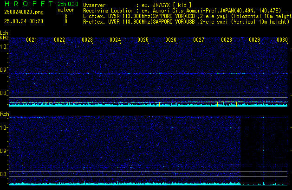This screenshot has width=292, height=190.
Task: Click the 0.9 frequency label on Rch axis
Action: point(3,151)
